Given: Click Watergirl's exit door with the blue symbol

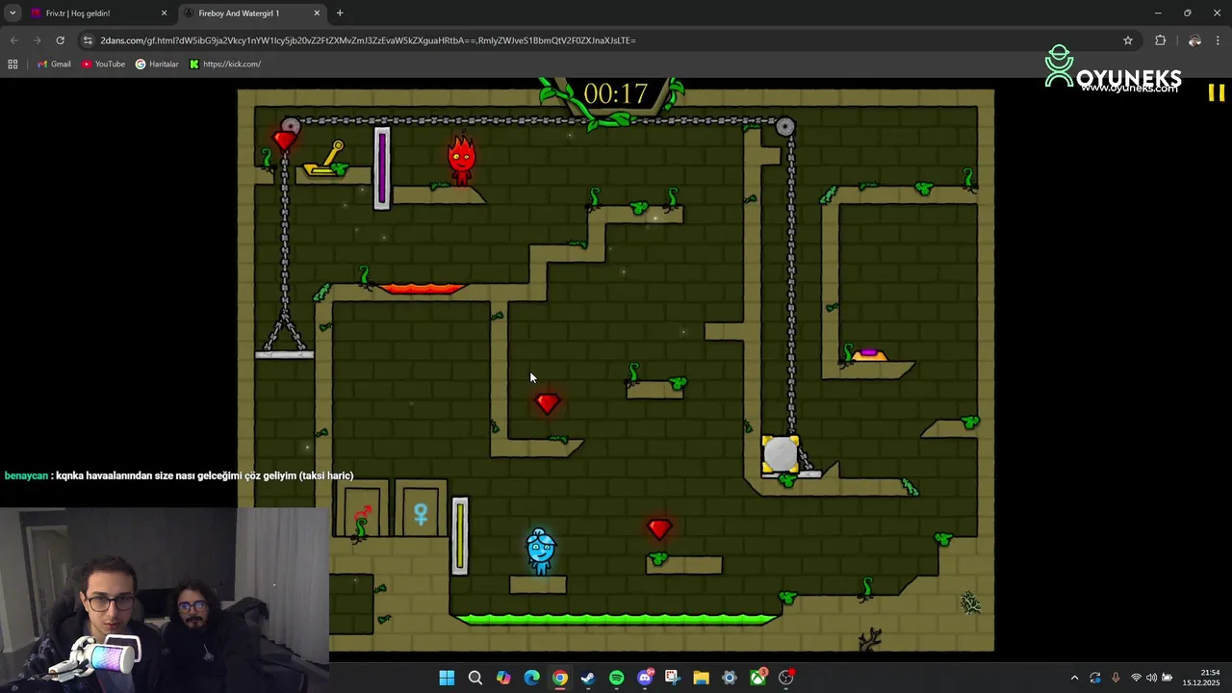Looking at the screenshot, I should [x=421, y=511].
